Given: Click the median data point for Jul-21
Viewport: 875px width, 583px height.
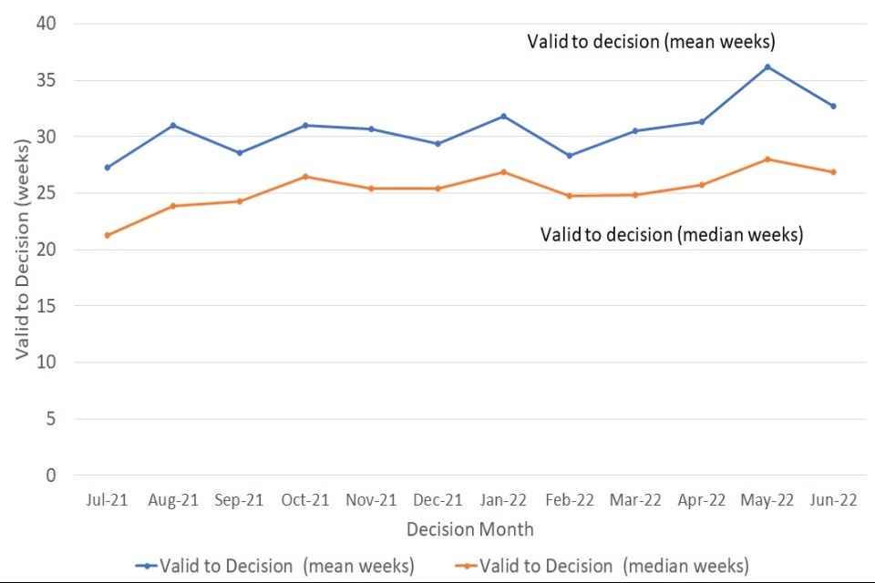Looking at the screenshot, I should tap(108, 235).
